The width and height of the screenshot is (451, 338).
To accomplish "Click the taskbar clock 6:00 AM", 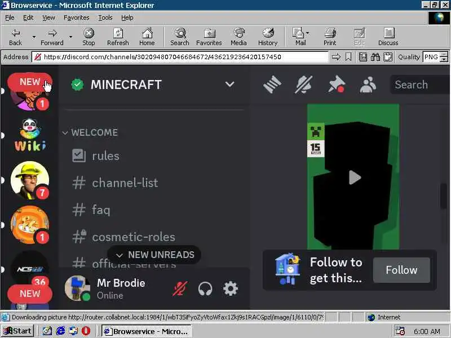I will (x=427, y=331).
